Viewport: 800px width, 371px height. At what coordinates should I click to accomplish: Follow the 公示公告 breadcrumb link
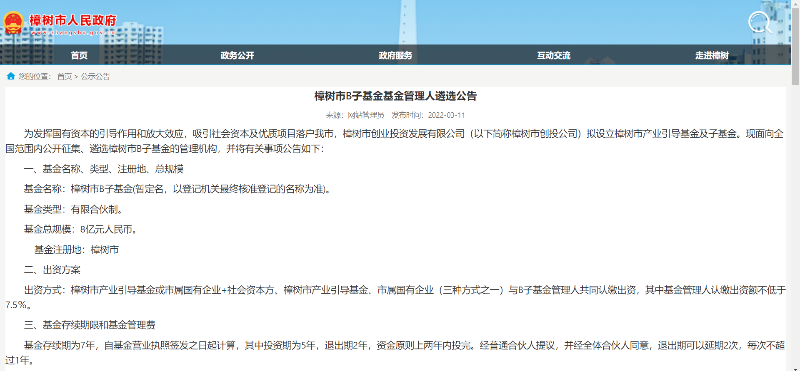[x=95, y=77]
